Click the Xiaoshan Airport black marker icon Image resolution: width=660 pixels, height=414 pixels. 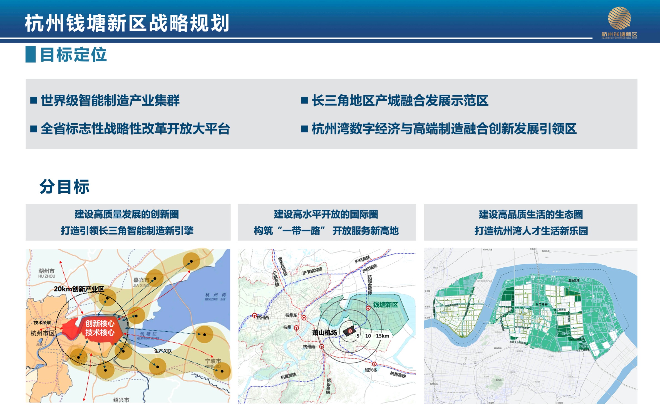[x=350, y=331]
